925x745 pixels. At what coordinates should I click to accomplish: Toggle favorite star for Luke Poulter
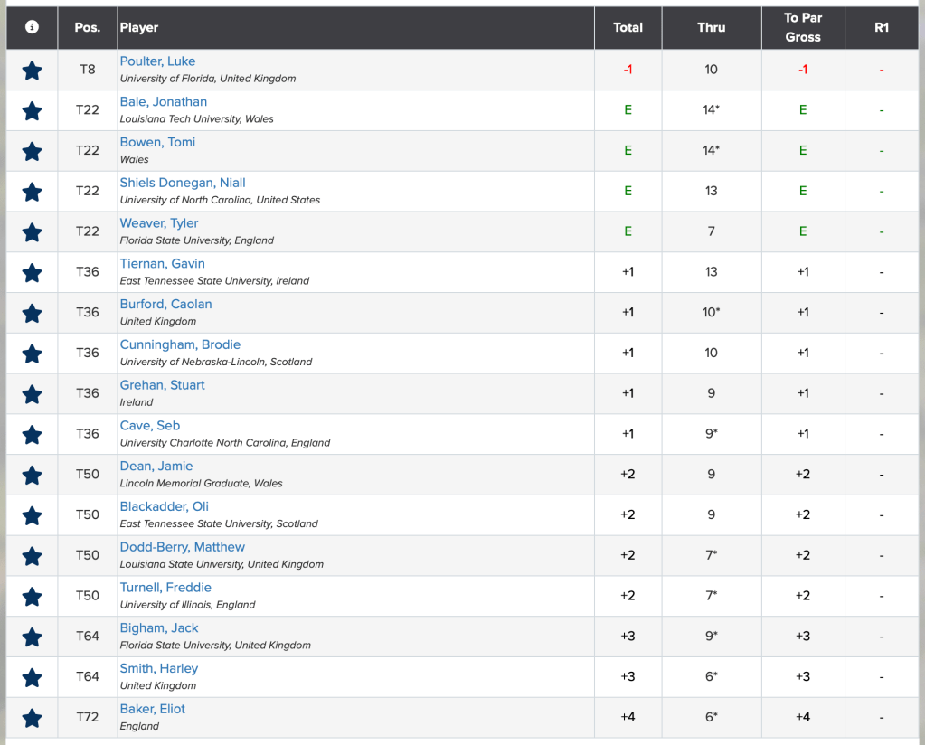pos(32,71)
